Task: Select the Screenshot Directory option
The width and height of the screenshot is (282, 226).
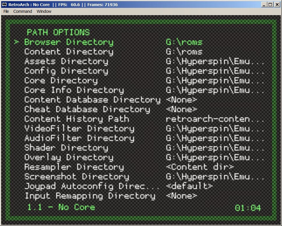Action: (77, 176)
